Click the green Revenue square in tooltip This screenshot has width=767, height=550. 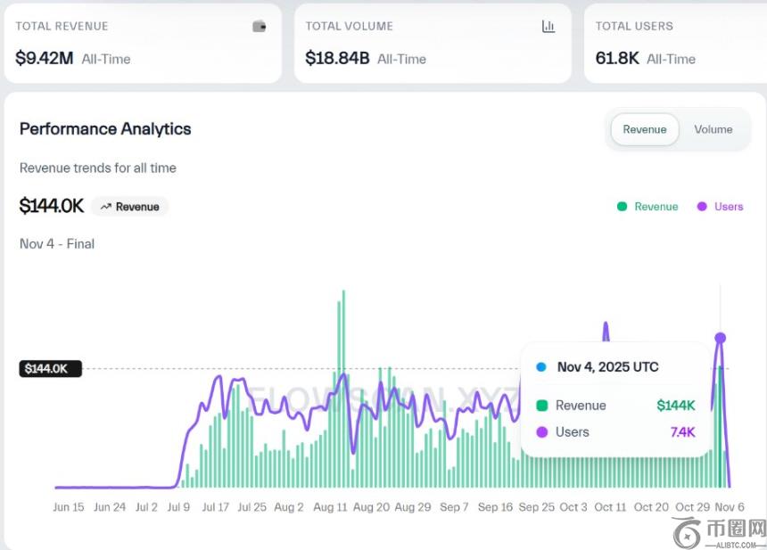click(x=541, y=406)
